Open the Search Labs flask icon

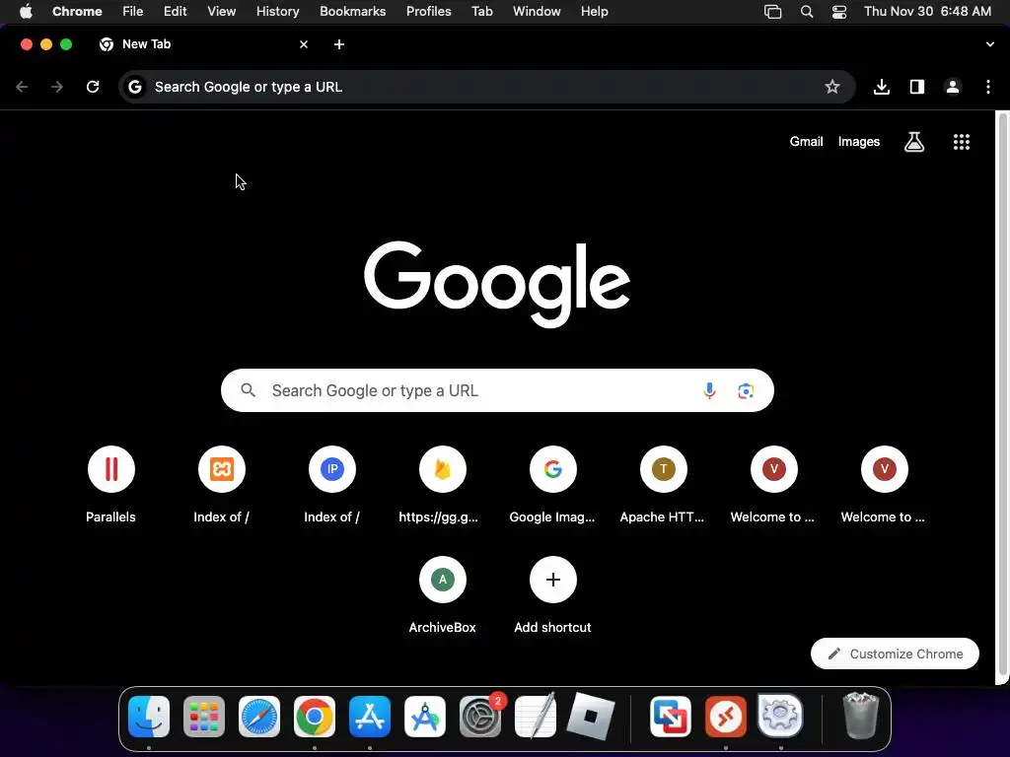click(914, 142)
